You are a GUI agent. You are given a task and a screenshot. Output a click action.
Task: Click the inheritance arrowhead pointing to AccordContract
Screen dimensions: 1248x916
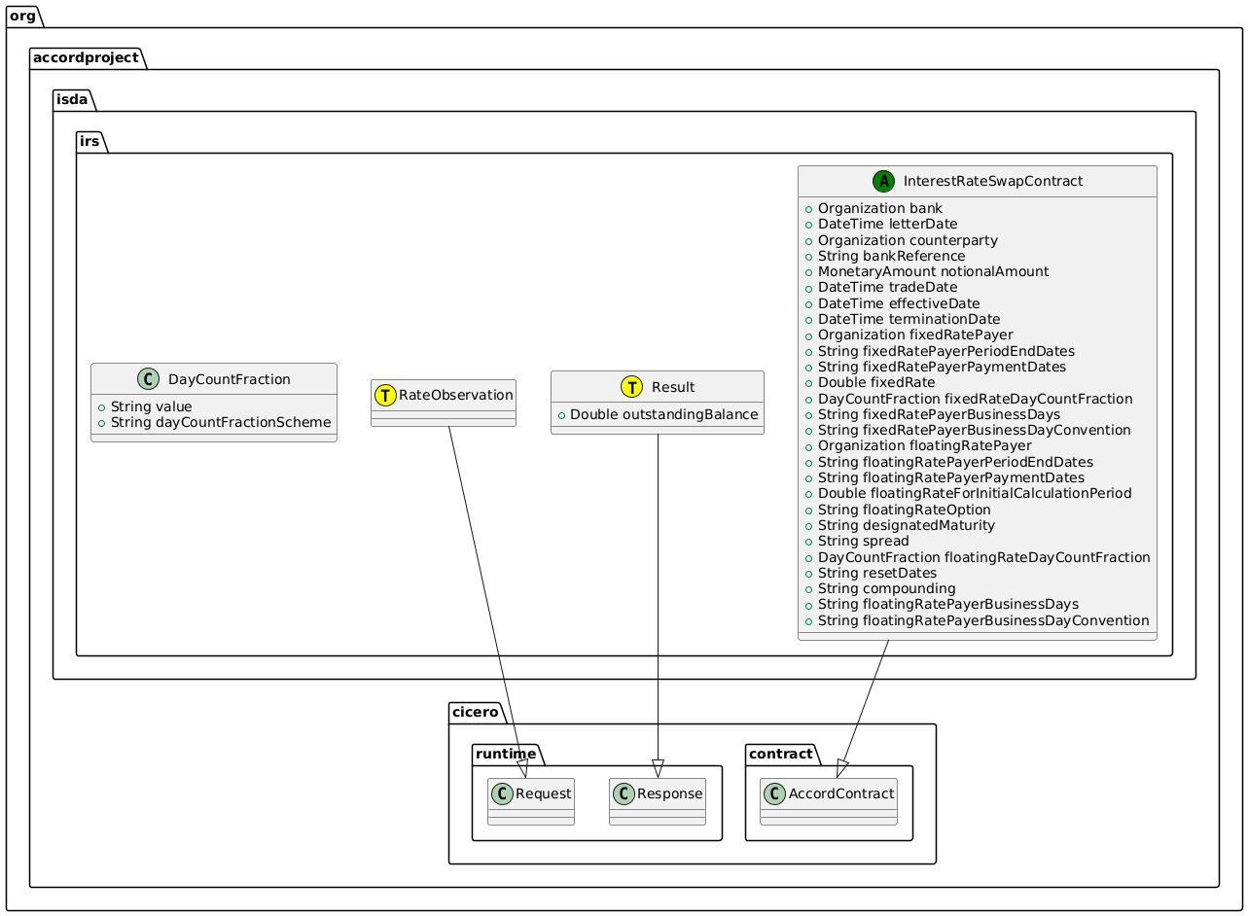point(842,767)
